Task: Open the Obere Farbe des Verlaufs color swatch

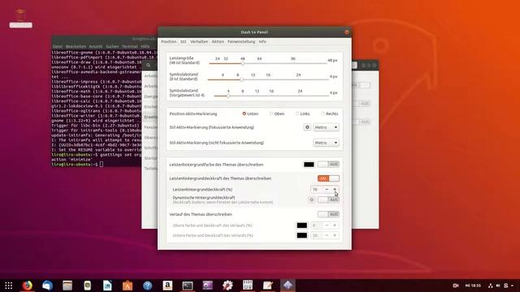Action: click(301, 225)
